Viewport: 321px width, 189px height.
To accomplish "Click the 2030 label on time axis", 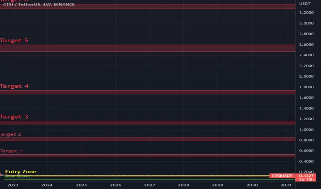I will pos(252,185).
